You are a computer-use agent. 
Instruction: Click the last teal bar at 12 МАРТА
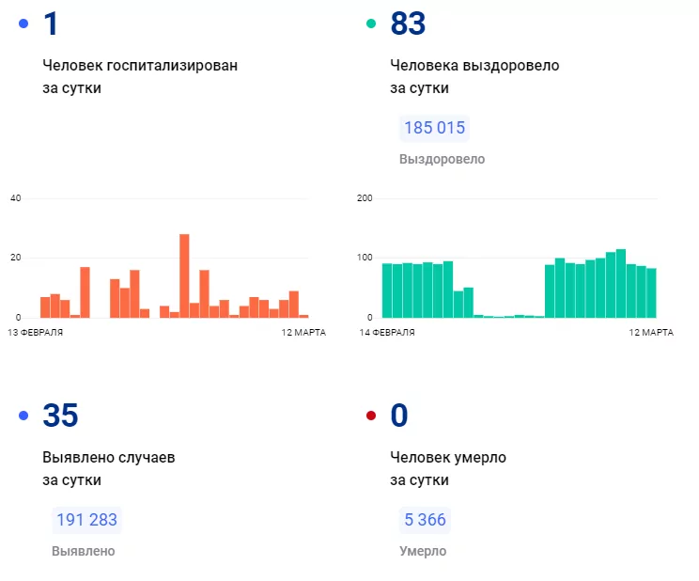tap(651, 292)
